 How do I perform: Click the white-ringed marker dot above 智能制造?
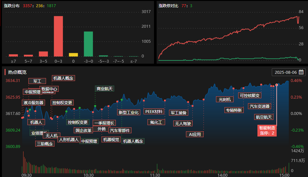pos(277,85)
